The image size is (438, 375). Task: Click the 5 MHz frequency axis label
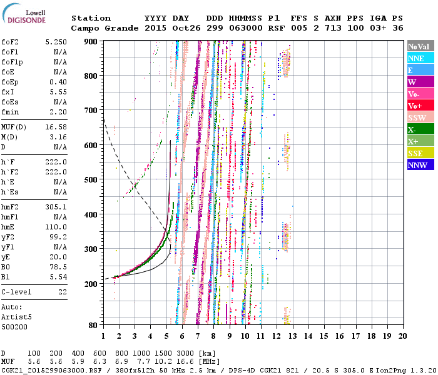[166, 336]
